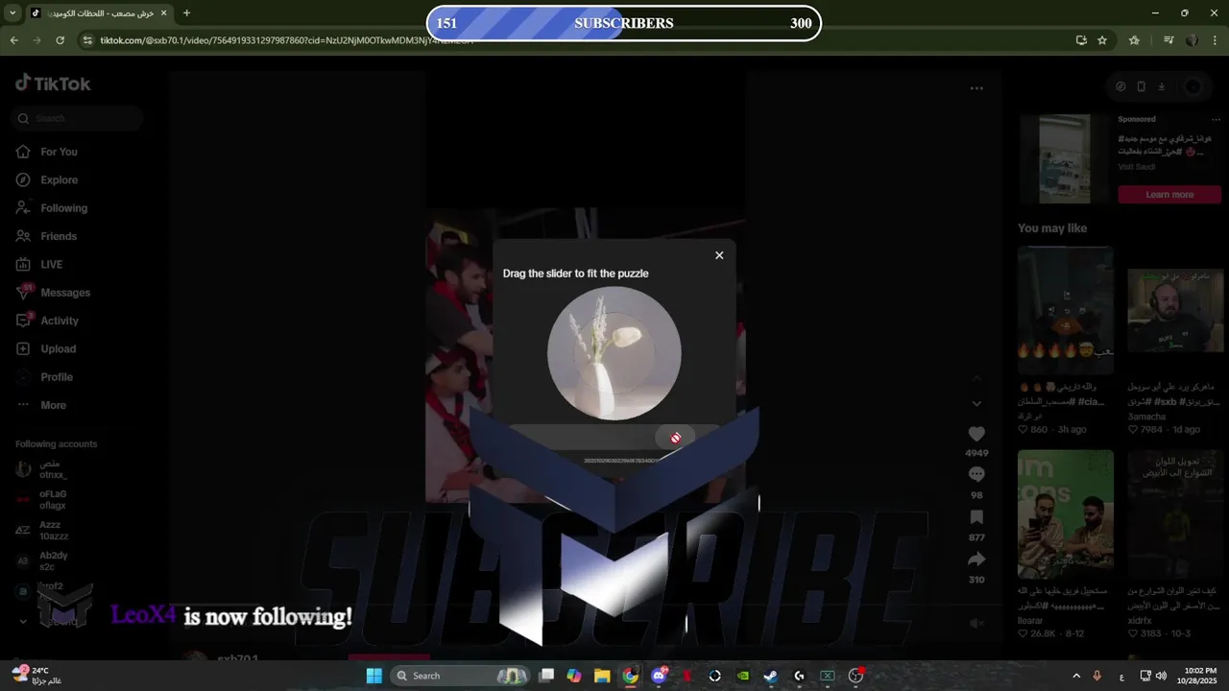Open the video's three-dot options menu
Viewport: 1229px width, 691px height.
(x=976, y=88)
